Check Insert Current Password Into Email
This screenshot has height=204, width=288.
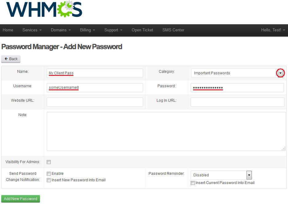[x=193, y=183]
